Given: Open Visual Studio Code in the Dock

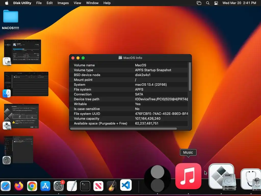Looking at the screenshot, I should click(126, 185).
